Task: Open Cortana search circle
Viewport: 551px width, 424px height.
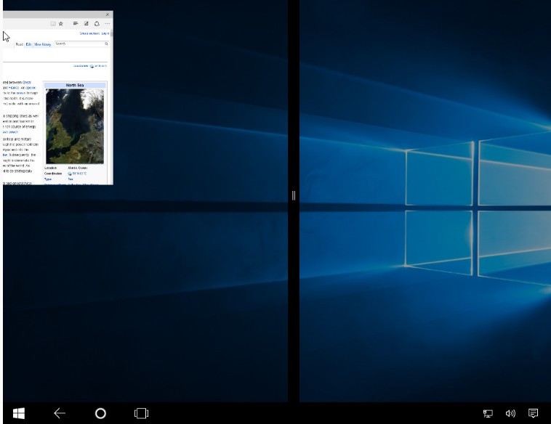Action: pos(100,413)
